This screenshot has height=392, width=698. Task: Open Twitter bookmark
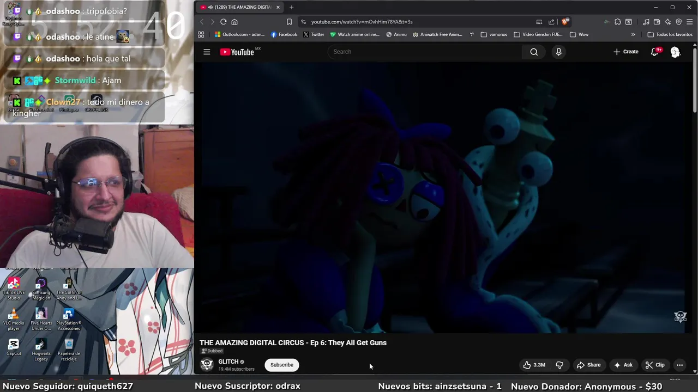(314, 34)
